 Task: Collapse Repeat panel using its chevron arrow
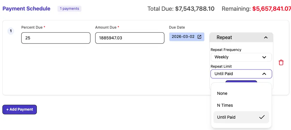266,38
